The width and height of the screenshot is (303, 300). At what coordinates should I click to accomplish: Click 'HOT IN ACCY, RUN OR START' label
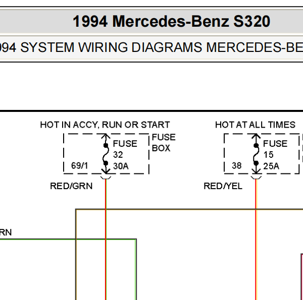tap(105, 125)
